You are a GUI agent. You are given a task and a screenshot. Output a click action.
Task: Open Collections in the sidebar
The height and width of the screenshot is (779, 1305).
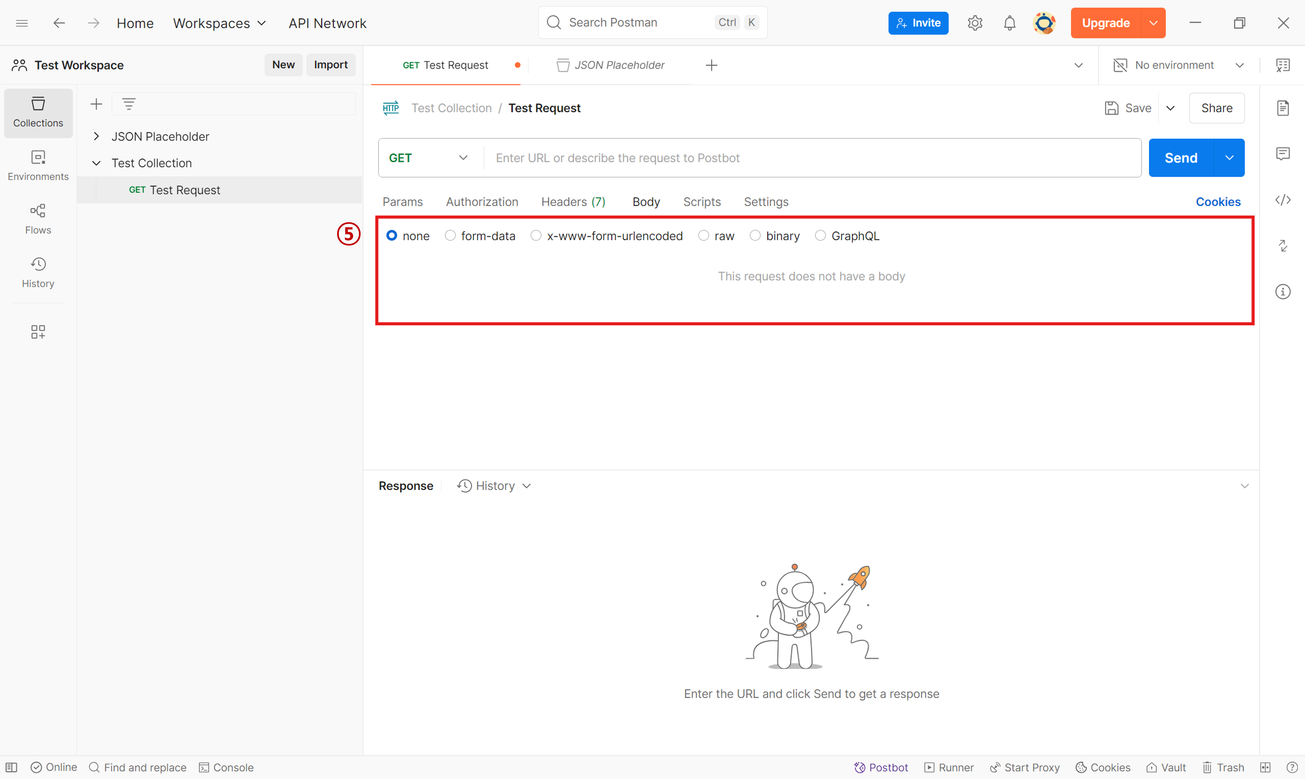pos(38,113)
